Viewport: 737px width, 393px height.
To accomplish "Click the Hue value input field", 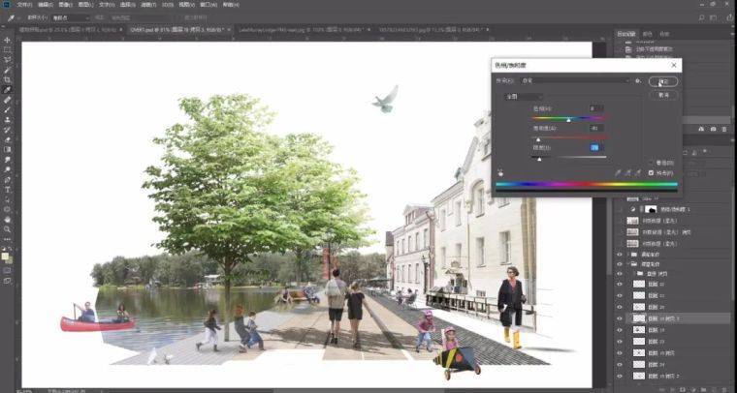I will tap(596, 108).
